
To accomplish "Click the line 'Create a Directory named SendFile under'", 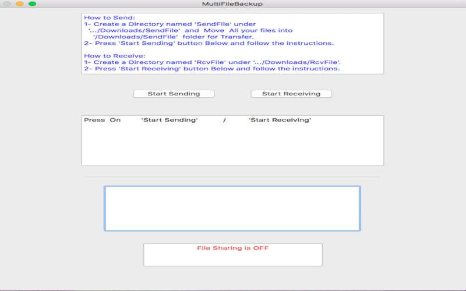I will [x=170, y=24].
